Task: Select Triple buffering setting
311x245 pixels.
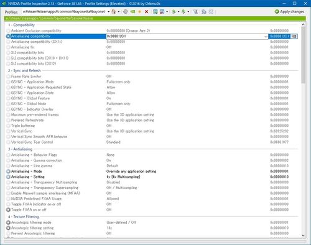Action: coord(152,126)
